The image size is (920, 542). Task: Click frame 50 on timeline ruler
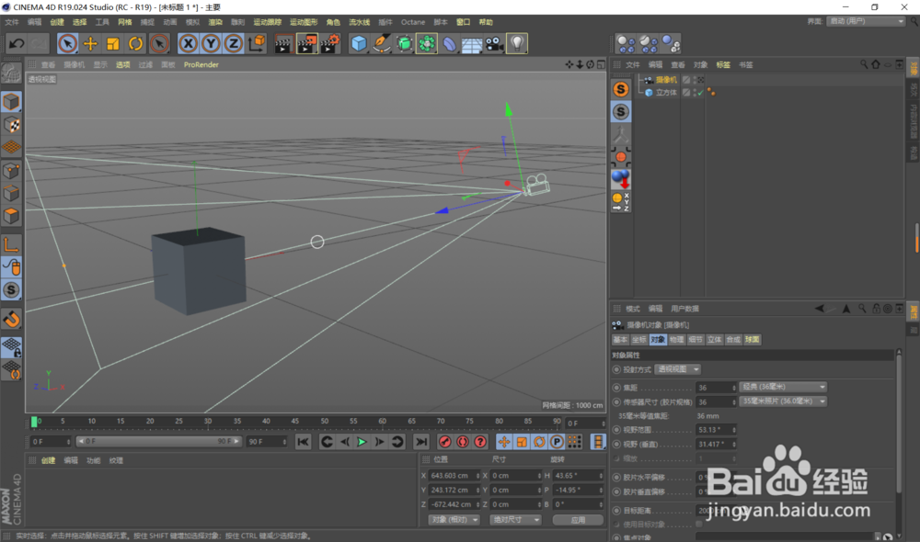324,422
